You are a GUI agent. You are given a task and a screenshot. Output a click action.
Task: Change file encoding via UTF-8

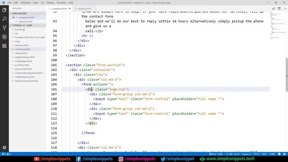pos(256,154)
